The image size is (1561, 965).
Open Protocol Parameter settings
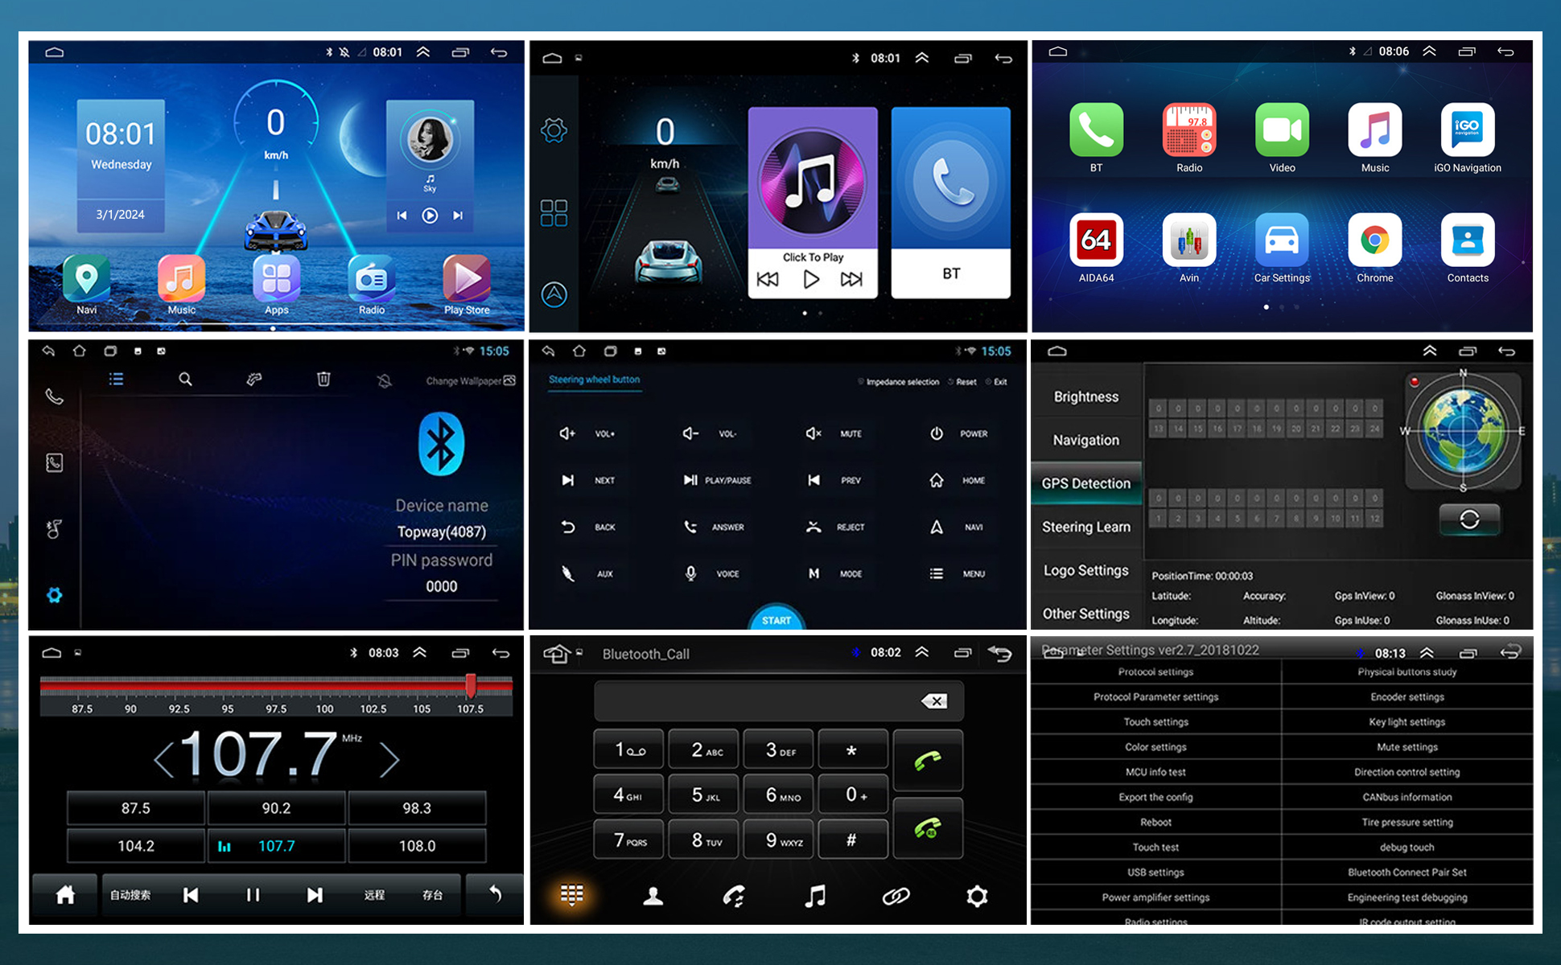tap(1155, 696)
